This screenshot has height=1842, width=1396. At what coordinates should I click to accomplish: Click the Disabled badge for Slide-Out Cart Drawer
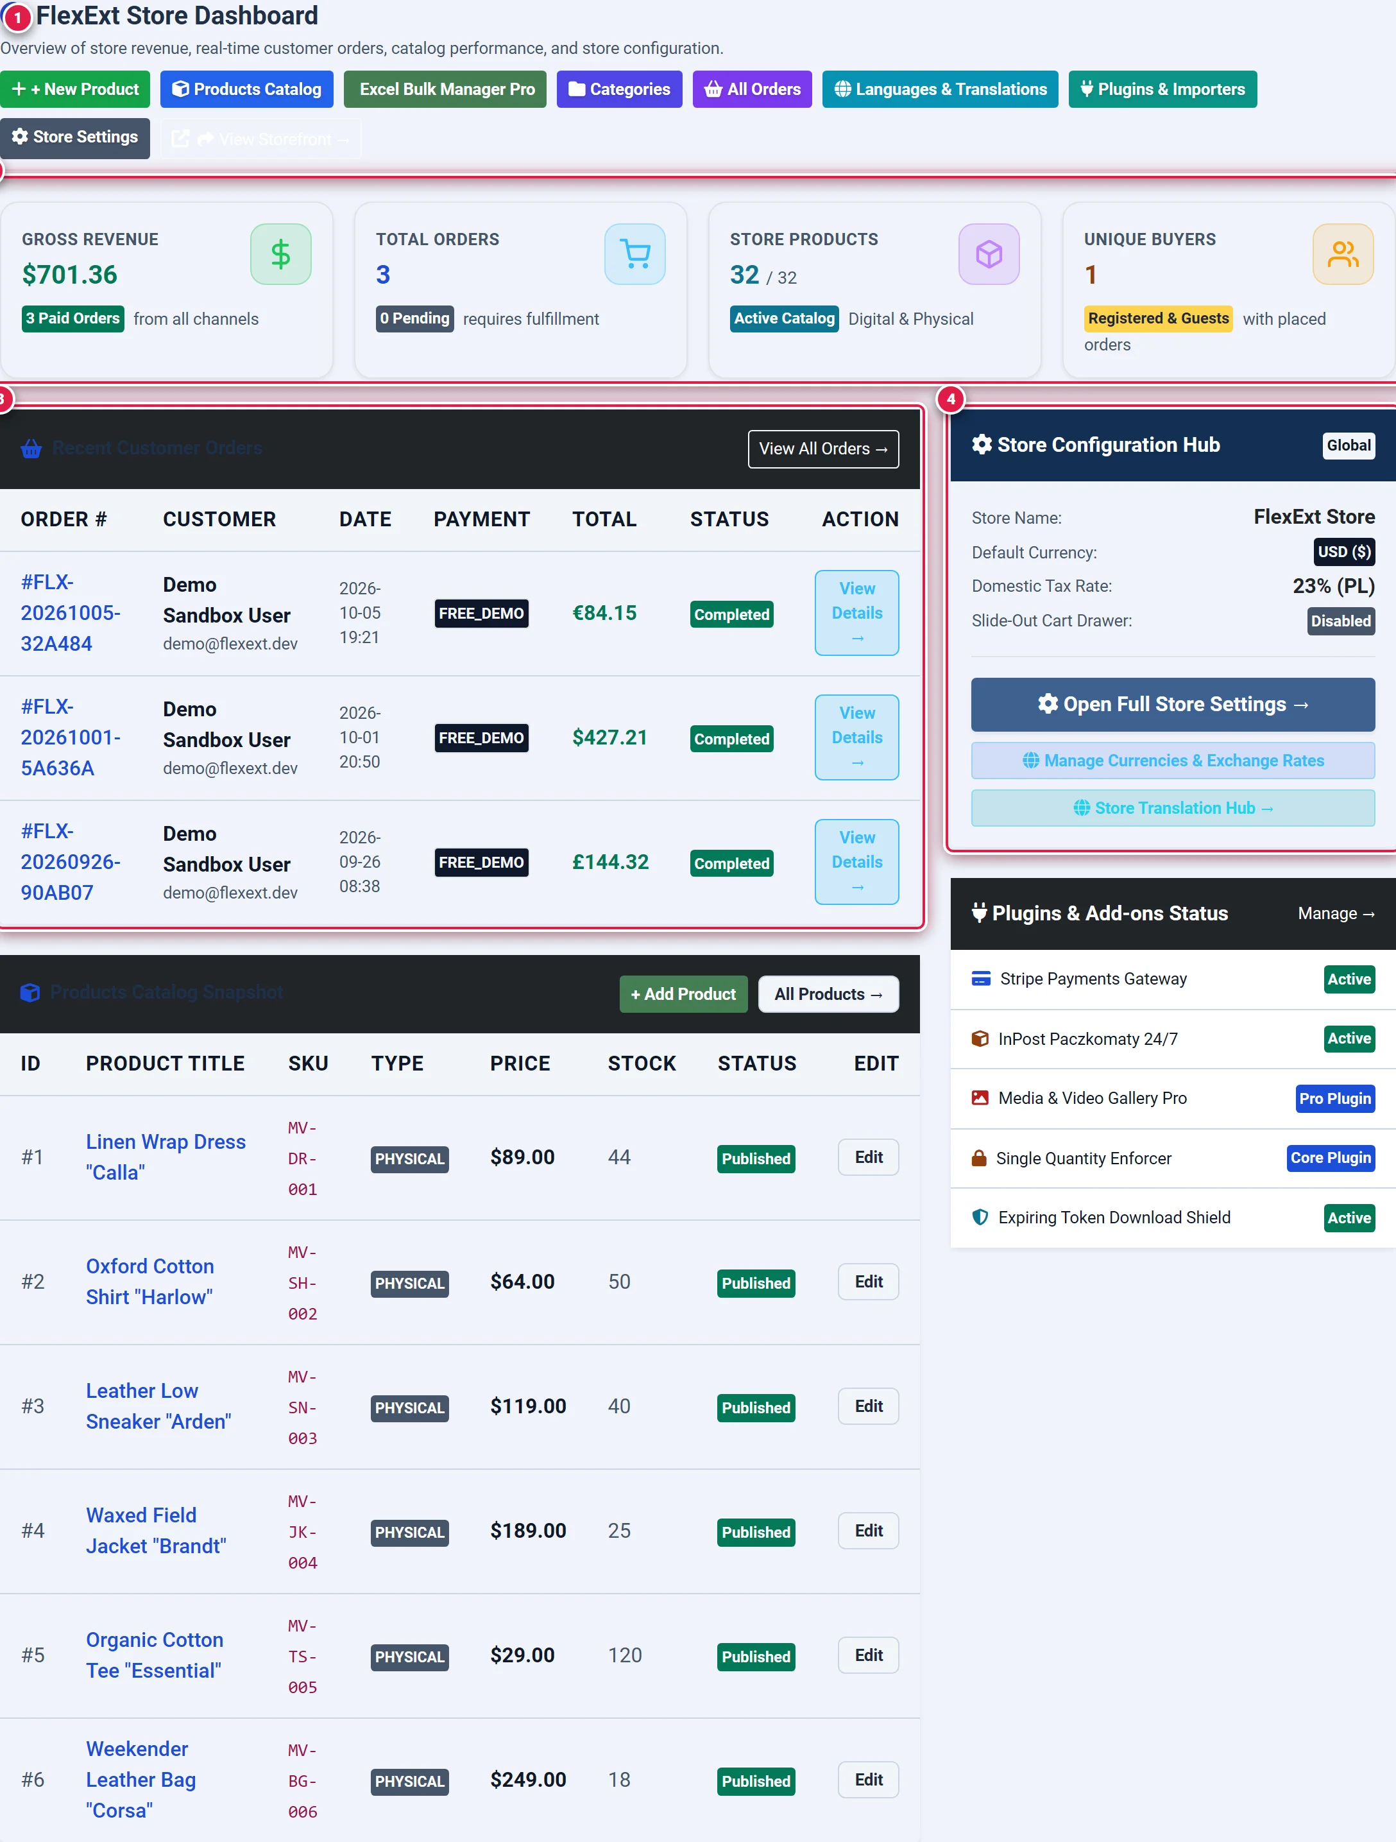(1340, 621)
